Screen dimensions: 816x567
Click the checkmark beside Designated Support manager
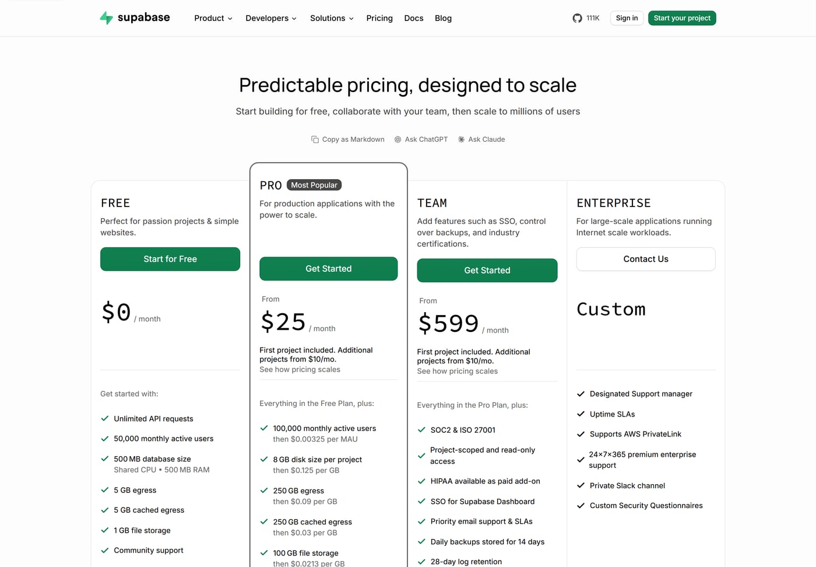click(581, 394)
